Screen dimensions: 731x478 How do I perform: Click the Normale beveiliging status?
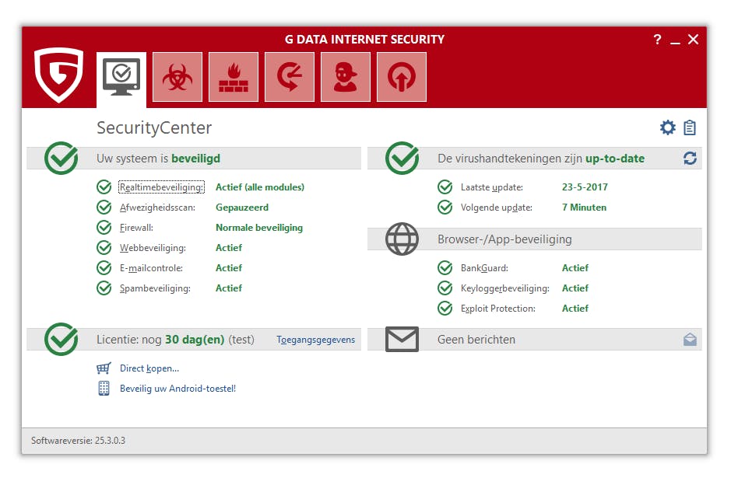tap(259, 228)
